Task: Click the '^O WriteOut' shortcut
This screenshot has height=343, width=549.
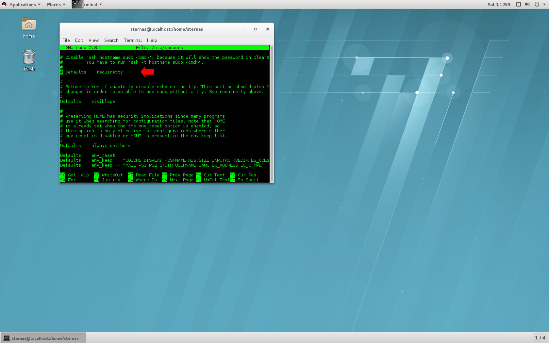Action: pos(108,175)
